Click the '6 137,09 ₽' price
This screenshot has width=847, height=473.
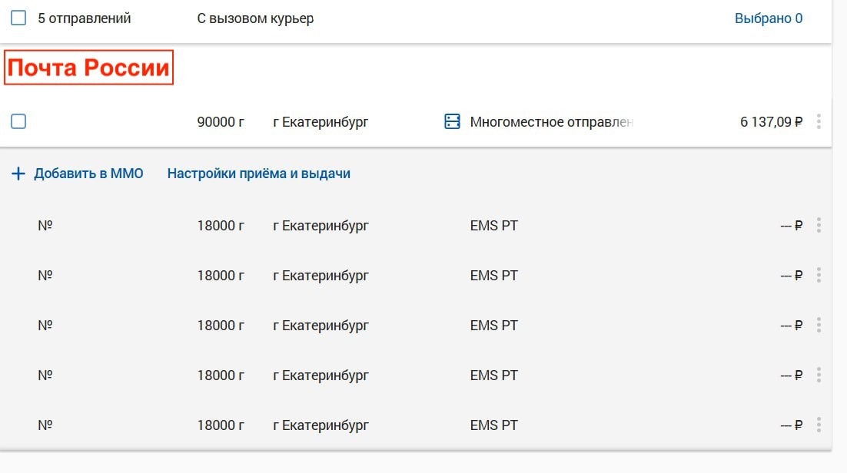[x=771, y=122]
